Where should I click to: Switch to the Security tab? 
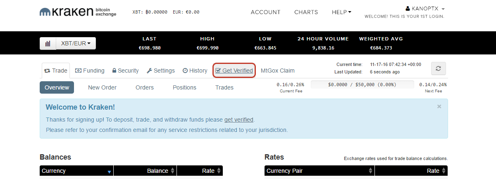coord(126,71)
